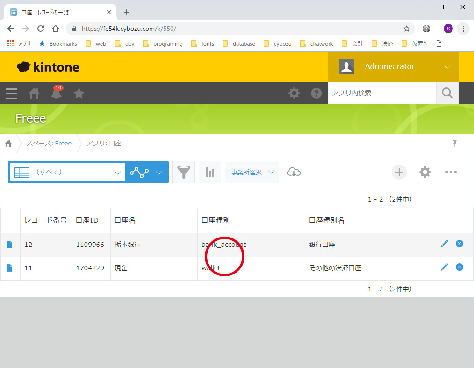Open a new browser tab
Viewport: 474px width, 368px height.
tap(127, 13)
